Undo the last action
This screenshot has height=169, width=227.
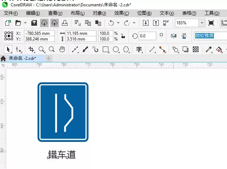pos(111,23)
